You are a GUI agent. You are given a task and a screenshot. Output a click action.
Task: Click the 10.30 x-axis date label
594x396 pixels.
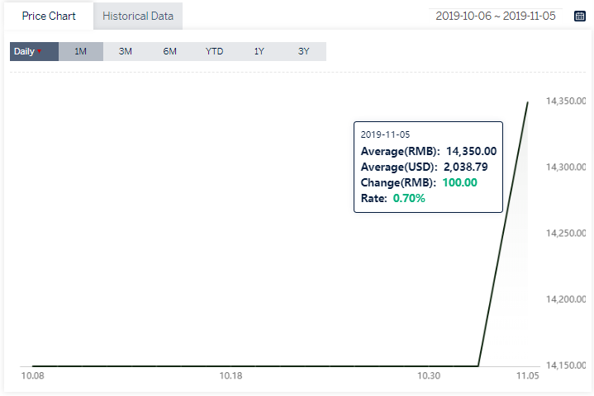pyautogui.click(x=429, y=376)
